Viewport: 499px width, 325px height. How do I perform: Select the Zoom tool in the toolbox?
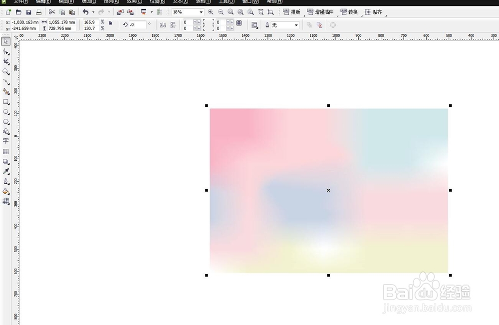(x=5, y=72)
